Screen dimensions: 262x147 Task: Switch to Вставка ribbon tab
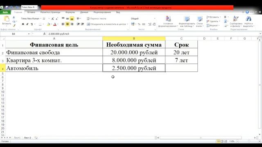coord(31,12)
